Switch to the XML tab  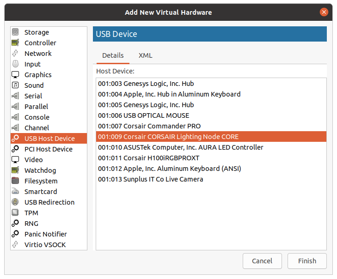[x=145, y=55]
